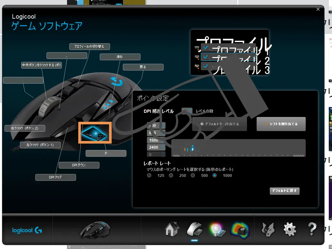Viewport: 332px width, 249px height.
Task: Open the gear settings icon
Action: pyautogui.click(x=290, y=229)
